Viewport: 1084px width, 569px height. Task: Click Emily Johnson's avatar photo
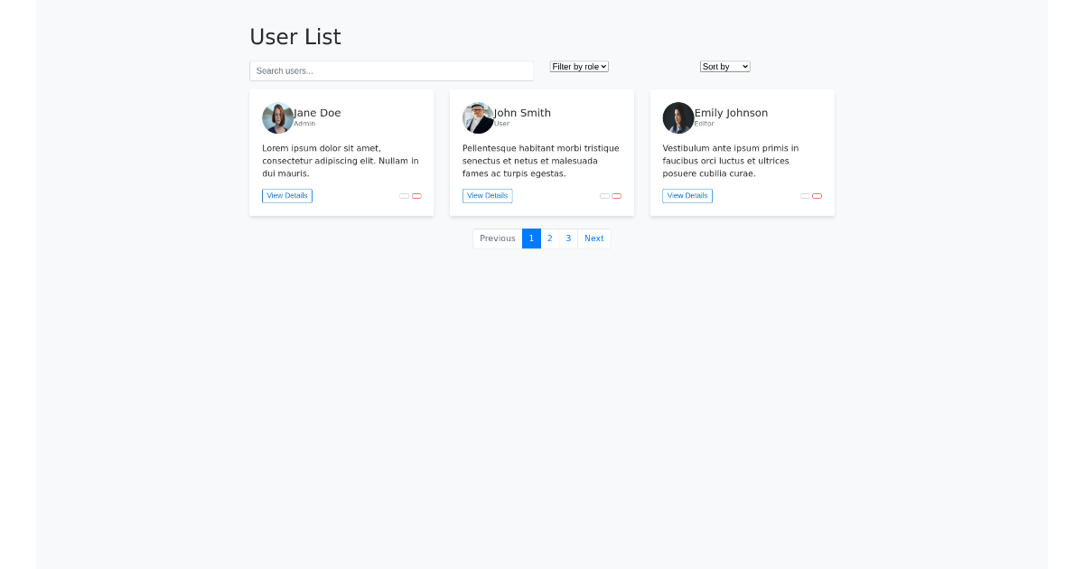click(x=678, y=118)
